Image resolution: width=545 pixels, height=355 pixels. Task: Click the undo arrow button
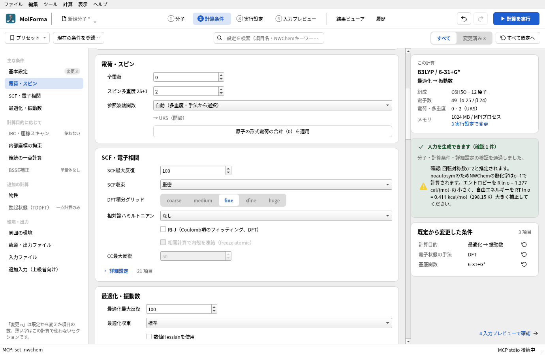pos(464,19)
